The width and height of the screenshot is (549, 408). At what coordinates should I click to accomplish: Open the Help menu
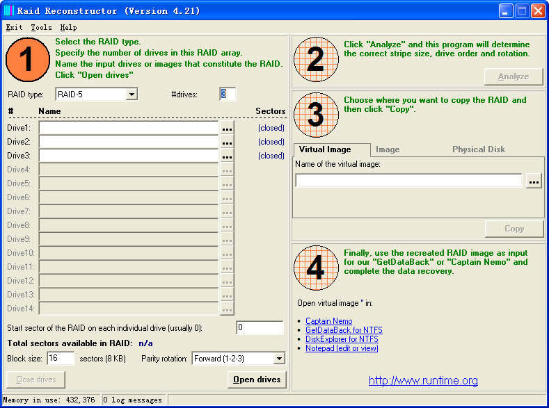(68, 28)
